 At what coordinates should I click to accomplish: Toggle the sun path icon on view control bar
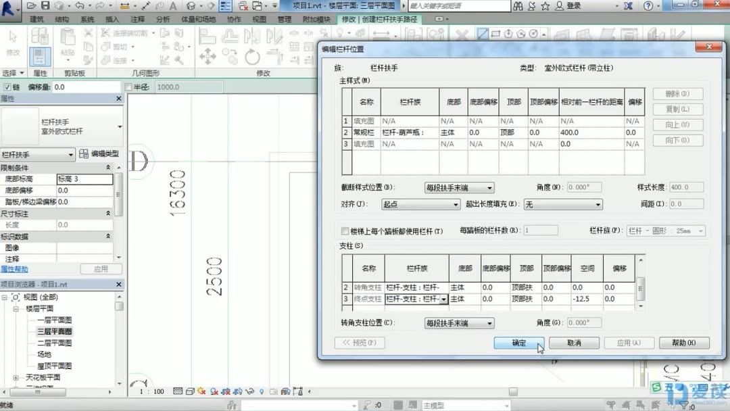(x=199, y=390)
